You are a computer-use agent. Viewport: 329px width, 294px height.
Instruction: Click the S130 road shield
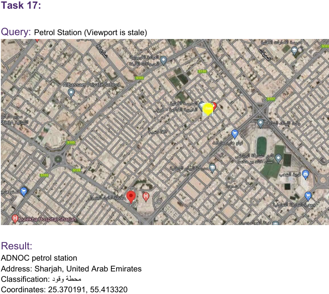(202, 72)
